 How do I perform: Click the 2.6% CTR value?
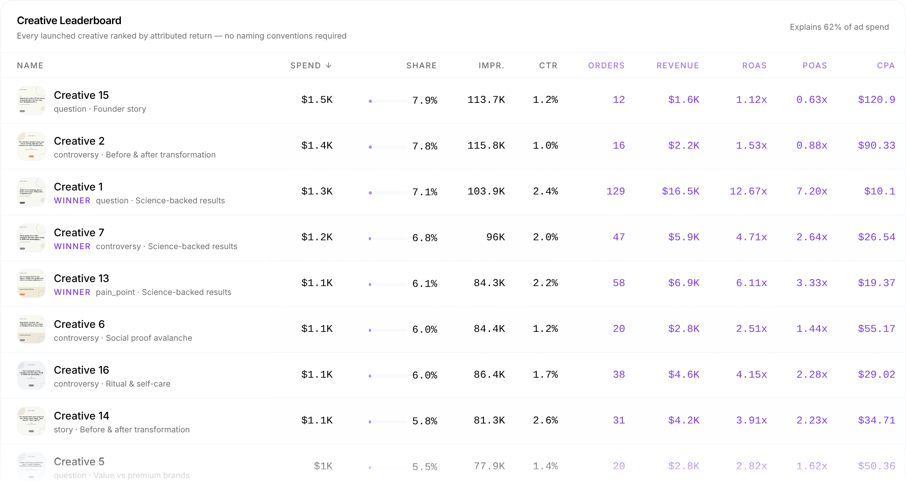tap(545, 420)
